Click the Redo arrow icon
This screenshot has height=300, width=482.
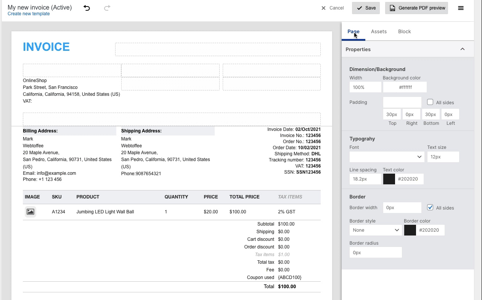[107, 8]
